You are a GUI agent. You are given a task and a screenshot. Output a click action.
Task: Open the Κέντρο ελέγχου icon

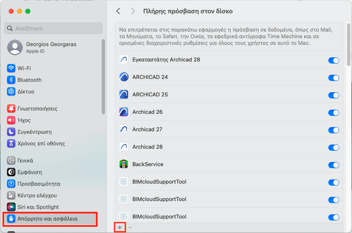coord(11,196)
